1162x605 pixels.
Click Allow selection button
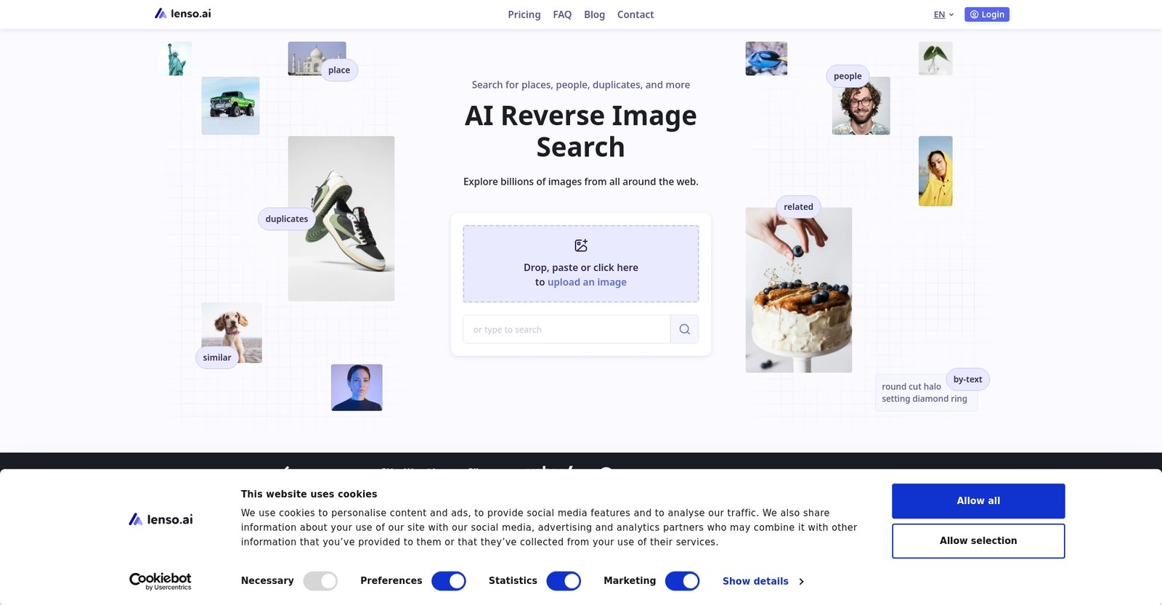(978, 541)
